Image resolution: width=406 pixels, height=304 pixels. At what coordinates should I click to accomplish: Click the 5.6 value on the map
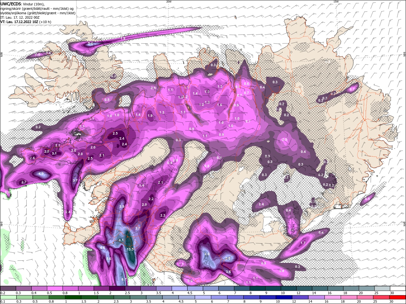109,259
